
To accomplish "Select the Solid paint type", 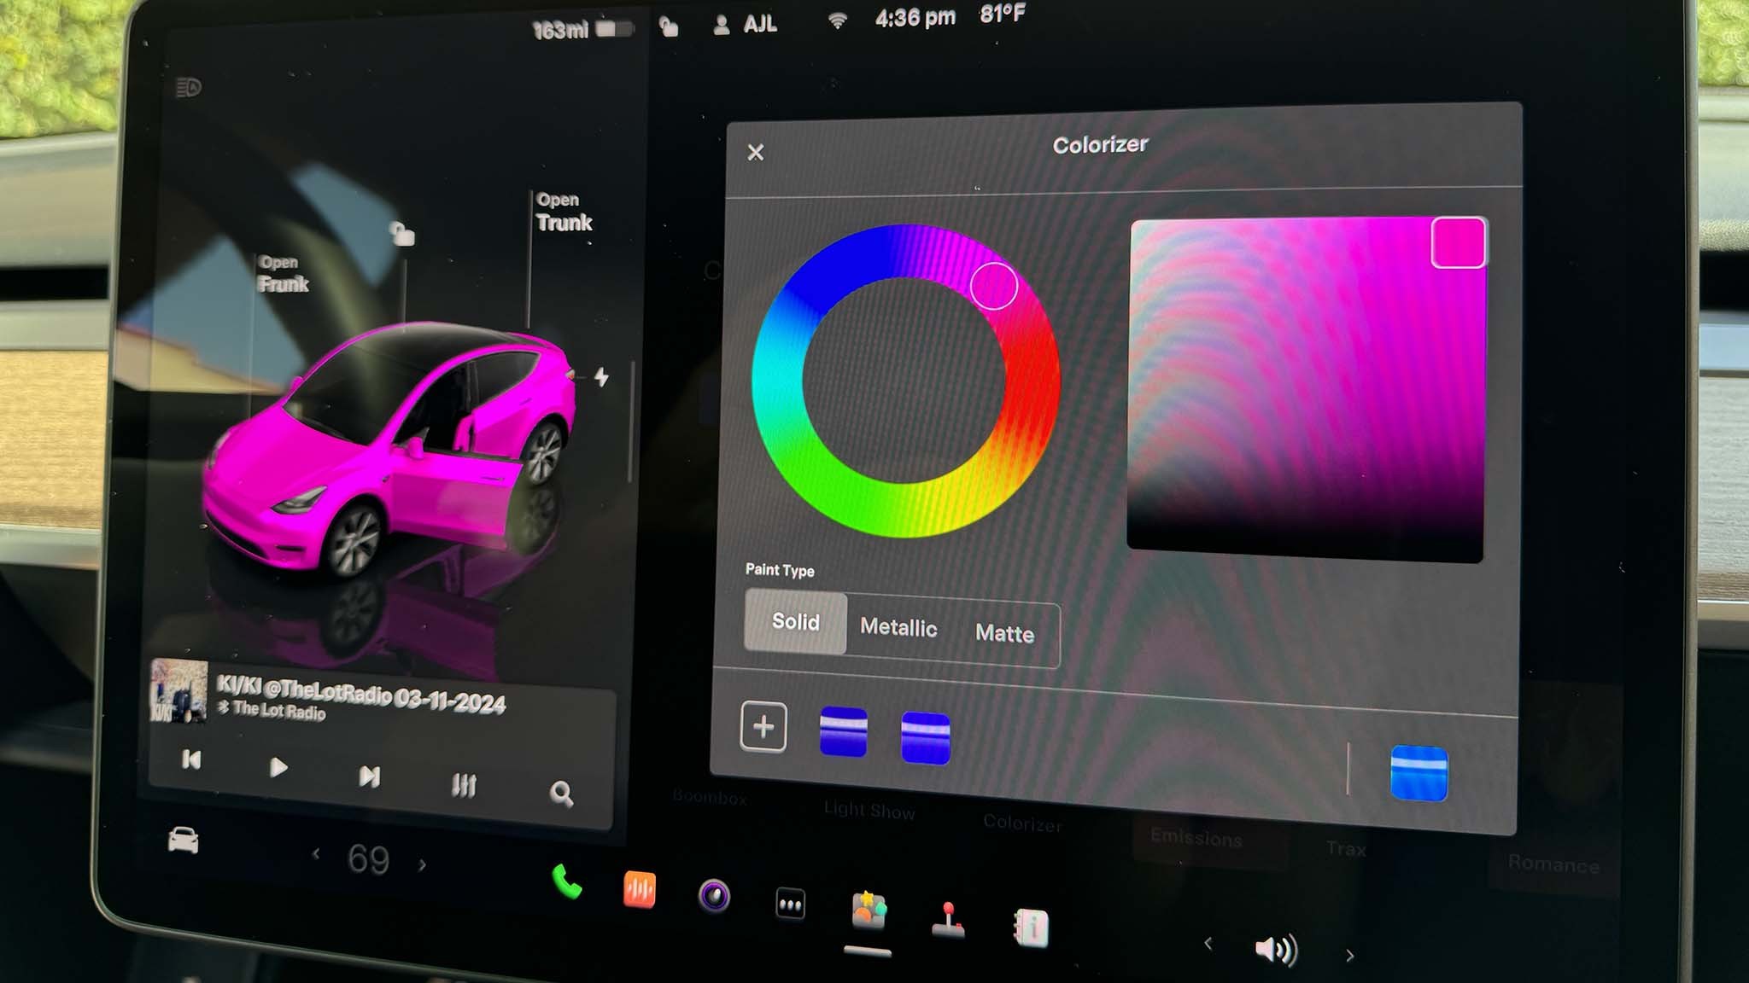I will point(795,622).
